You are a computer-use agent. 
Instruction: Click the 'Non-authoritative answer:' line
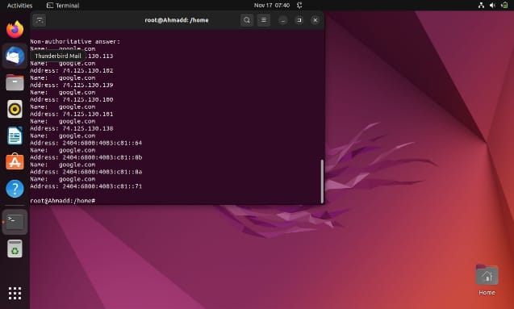pyautogui.click(x=75, y=42)
